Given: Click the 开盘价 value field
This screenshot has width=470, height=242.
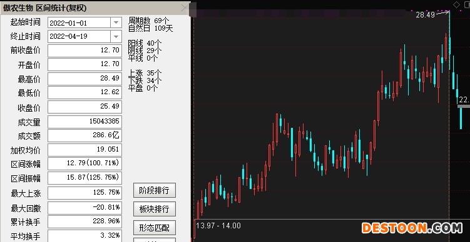Looking at the screenshot, I should coord(85,64).
